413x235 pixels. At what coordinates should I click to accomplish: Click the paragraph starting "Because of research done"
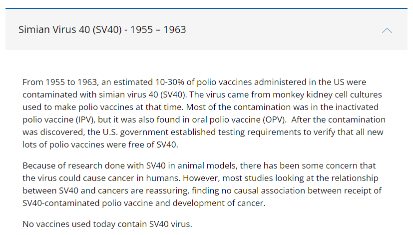[x=200, y=184]
